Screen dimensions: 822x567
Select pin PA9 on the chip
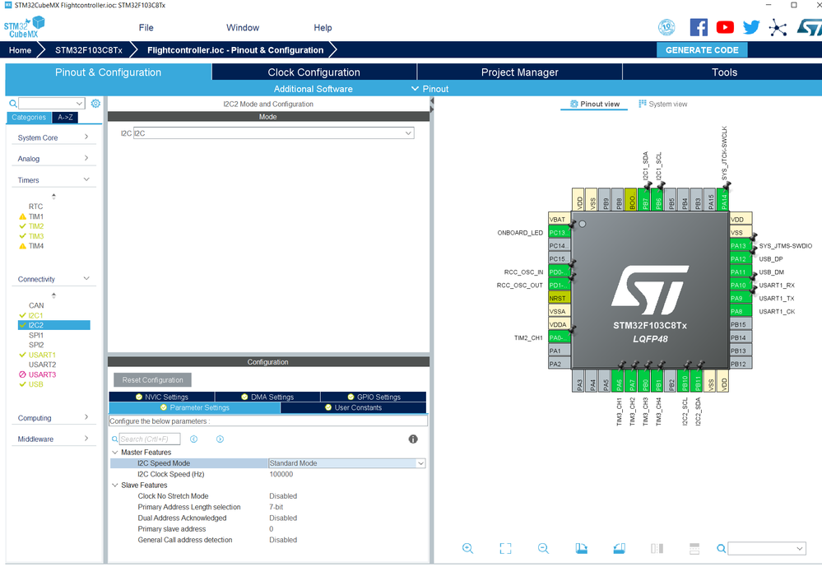(x=741, y=298)
